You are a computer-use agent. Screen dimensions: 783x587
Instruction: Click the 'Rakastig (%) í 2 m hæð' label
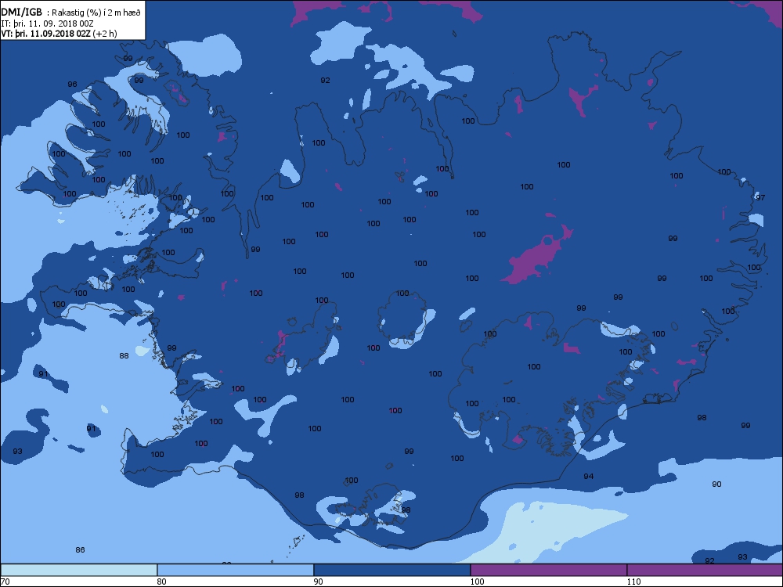(96, 13)
